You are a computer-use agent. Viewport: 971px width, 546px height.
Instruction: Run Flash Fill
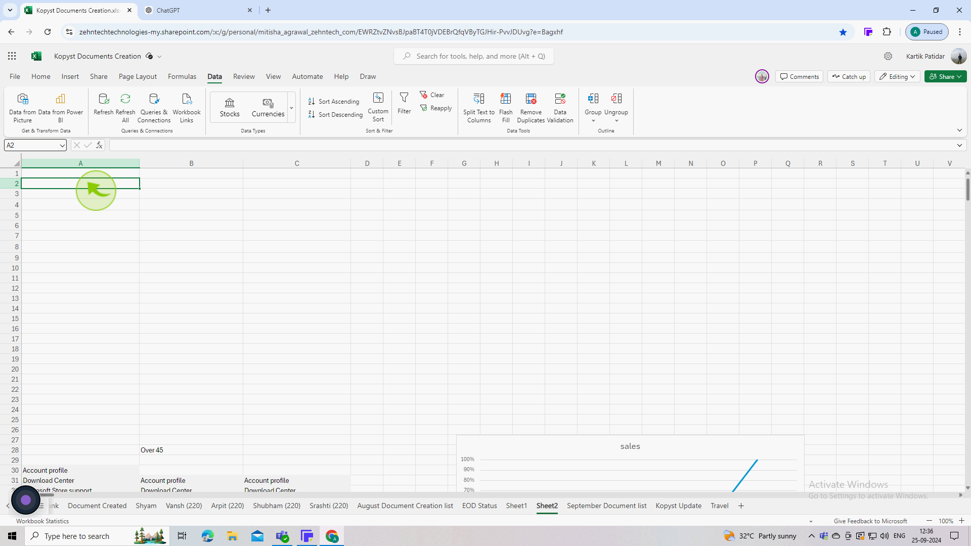pyautogui.click(x=506, y=108)
